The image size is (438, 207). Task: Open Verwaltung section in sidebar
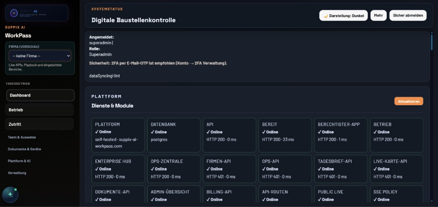click(17, 173)
